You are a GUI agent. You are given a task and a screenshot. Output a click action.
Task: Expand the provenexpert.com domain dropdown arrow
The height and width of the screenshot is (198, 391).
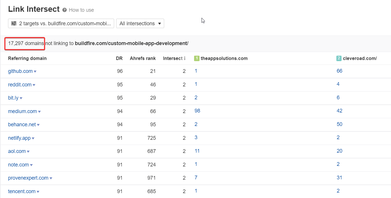pyautogui.click(x=51, y=178)
